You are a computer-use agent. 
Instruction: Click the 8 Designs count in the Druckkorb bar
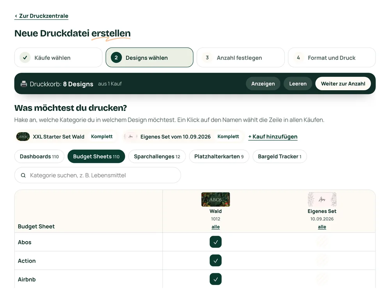tap(78, 84)
